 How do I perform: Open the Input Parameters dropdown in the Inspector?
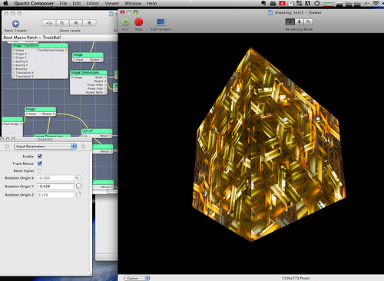pyautogui.click(x=45, y=147)
